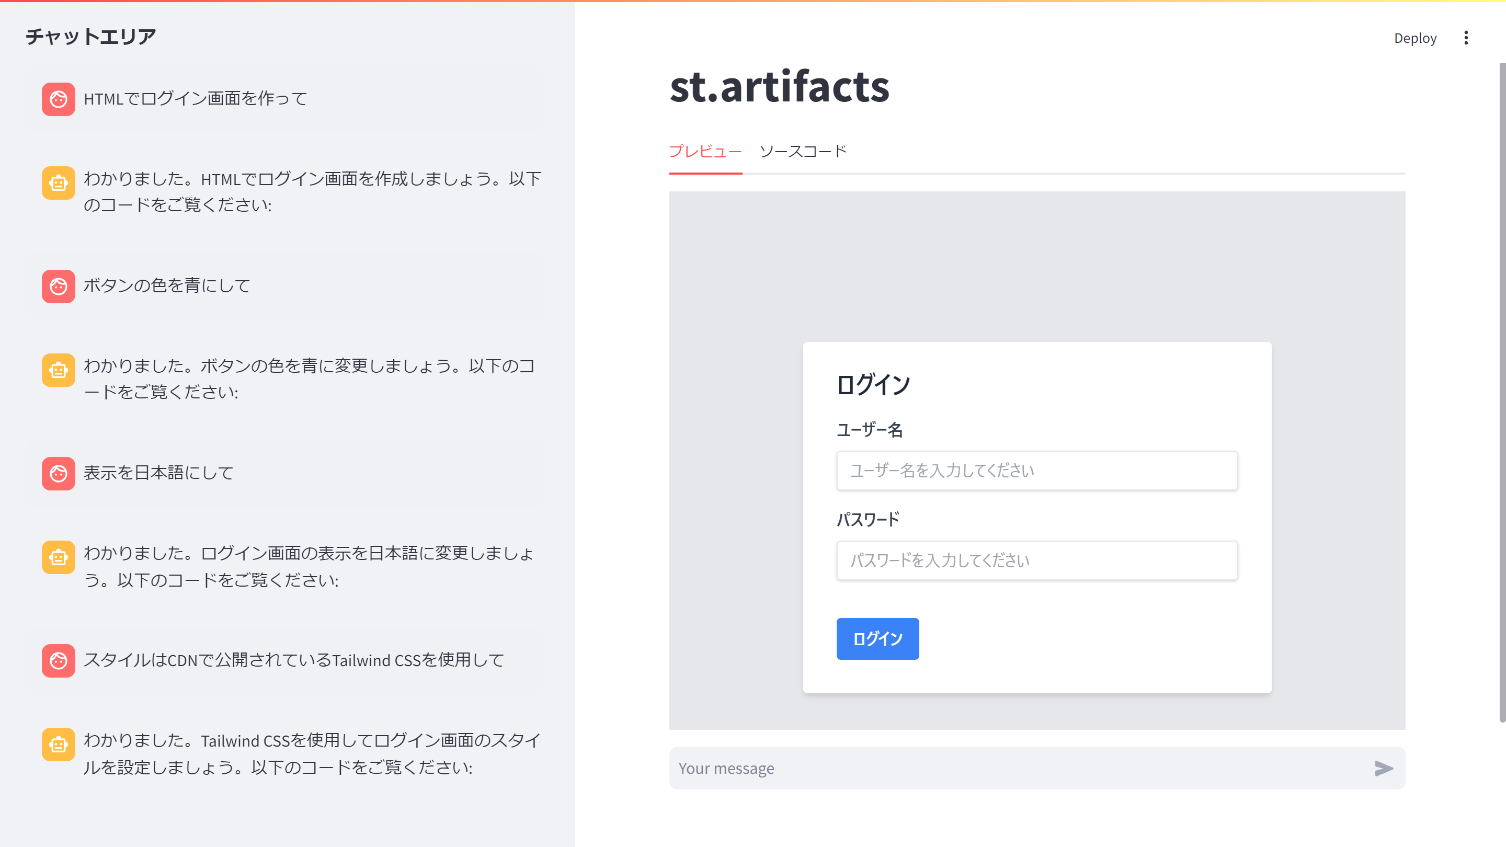Click the Deploy button
The height and width of the screenshot is (847, 1506).
(1415, 38)
